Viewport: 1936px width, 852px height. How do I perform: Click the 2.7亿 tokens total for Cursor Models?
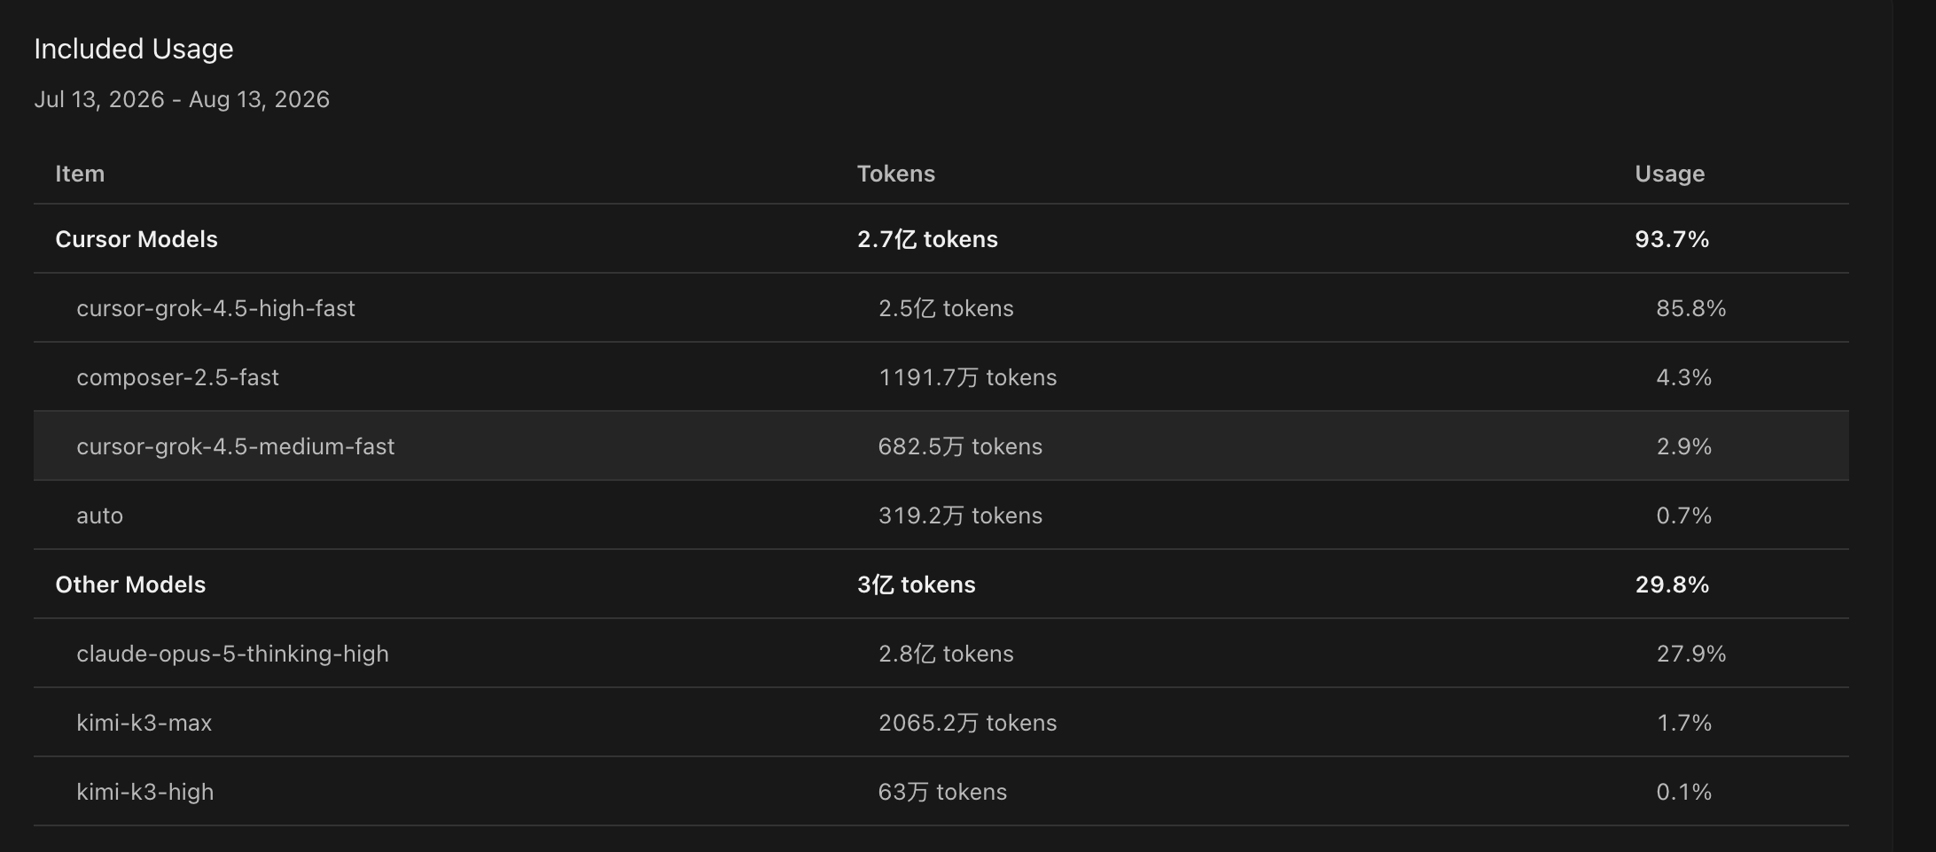pos(927,239)
